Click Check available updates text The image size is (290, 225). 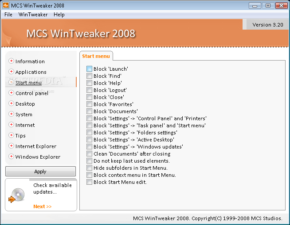[52, 188]
